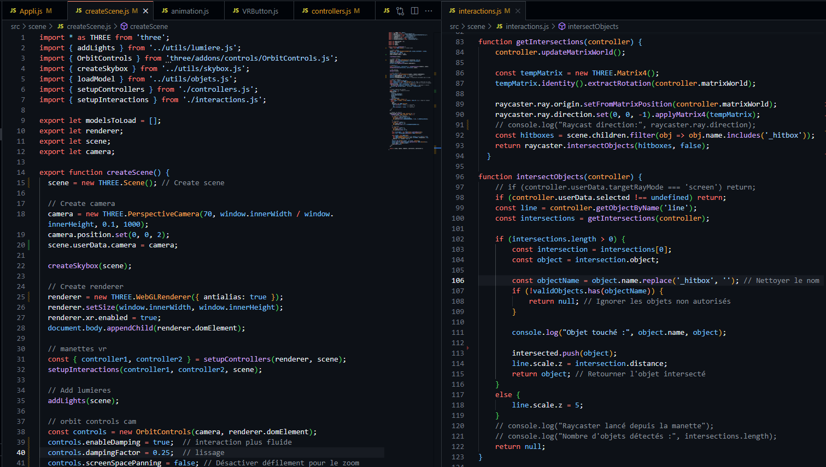826x467 pixels.
Task: Click the intersectObjects symbol icon in breadcrumb
Action: click(x=562, y=26)
